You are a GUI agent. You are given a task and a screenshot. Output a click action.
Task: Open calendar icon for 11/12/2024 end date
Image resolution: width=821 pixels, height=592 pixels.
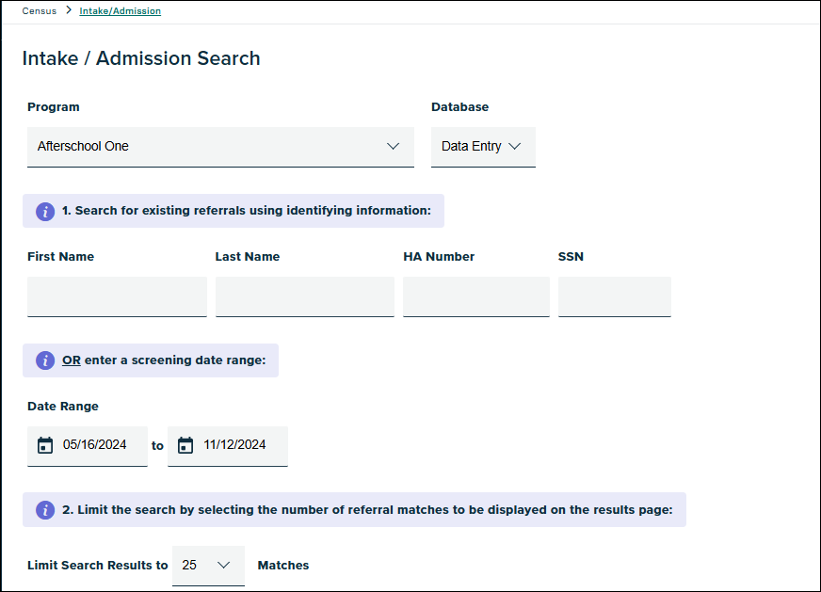click(x=185, y=445)
